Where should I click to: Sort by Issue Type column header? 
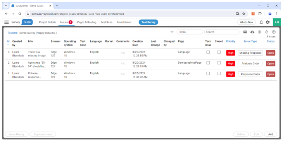250,41
